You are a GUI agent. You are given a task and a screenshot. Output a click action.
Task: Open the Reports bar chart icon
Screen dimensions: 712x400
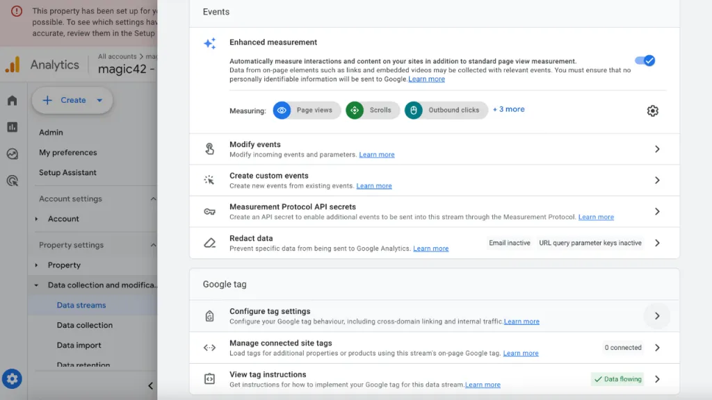[x=13, y=127]
